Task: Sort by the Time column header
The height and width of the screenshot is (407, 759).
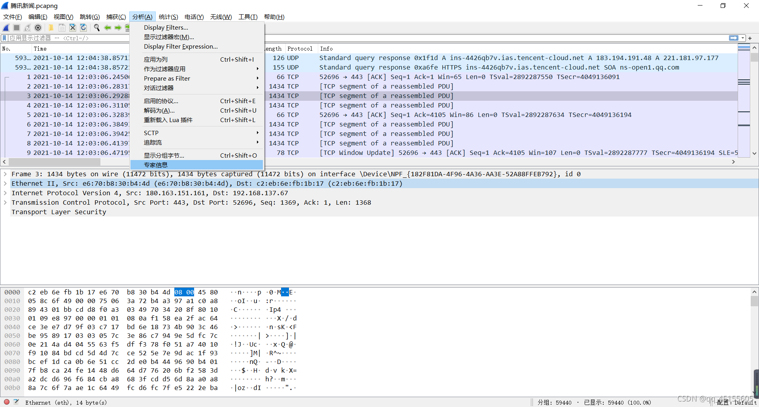Action: coord(80,49)
